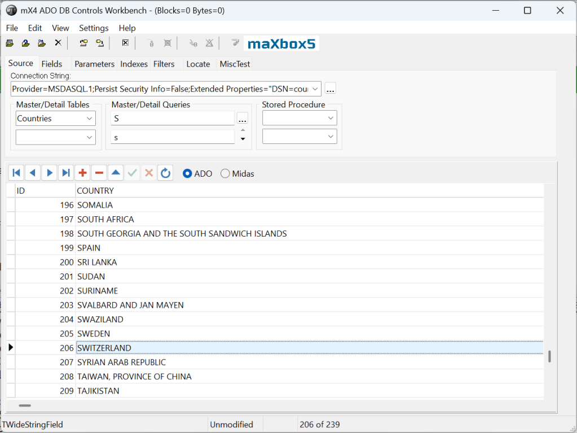
Task: Delete record using red minus icon
Action: tap(99, 173)
